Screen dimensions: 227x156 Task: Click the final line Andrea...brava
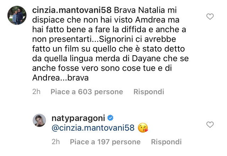60,78
